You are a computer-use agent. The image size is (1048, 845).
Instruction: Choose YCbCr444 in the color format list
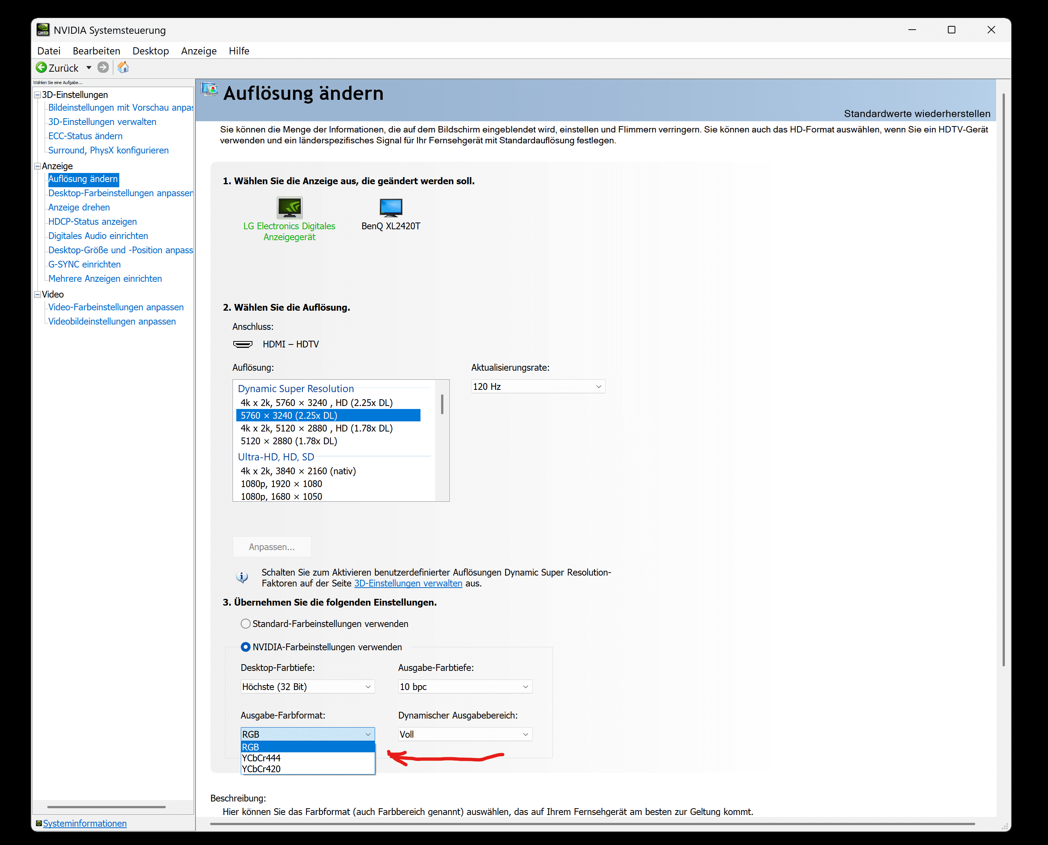click(308, 758)
